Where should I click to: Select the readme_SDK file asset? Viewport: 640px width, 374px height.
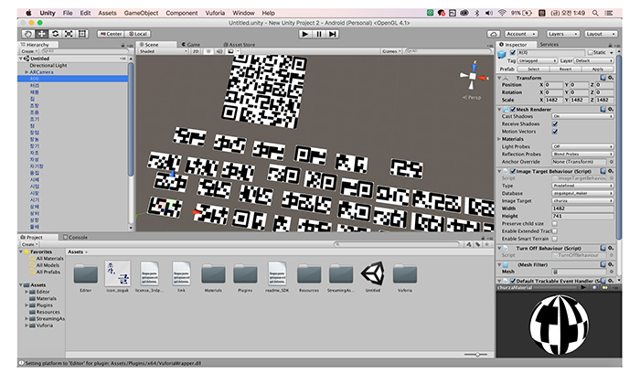point(277,273)
